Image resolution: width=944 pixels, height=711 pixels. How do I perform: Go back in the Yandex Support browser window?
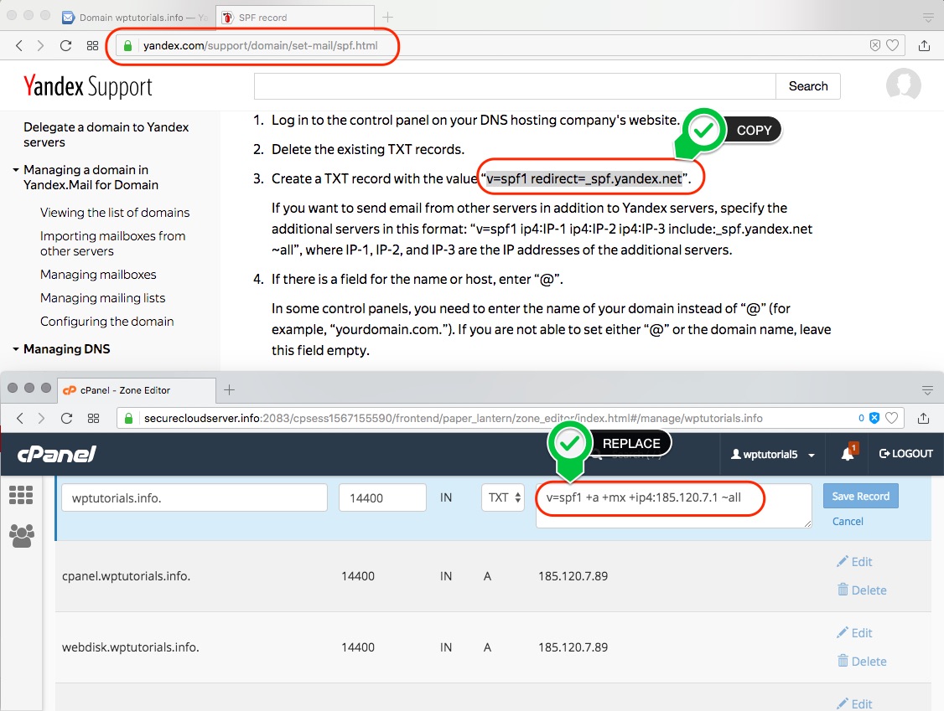tap(19, 46)
